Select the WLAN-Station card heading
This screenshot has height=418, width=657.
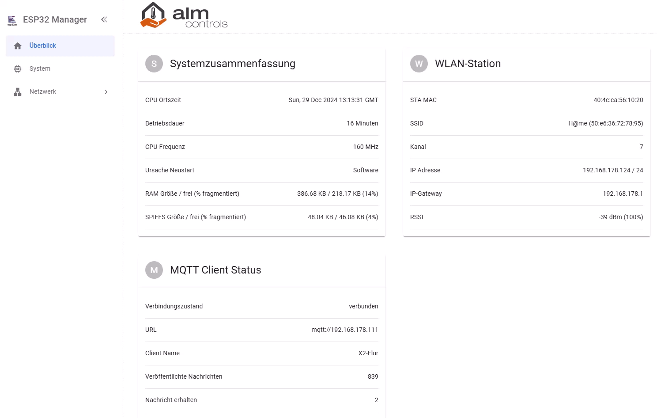click(468, 64)
